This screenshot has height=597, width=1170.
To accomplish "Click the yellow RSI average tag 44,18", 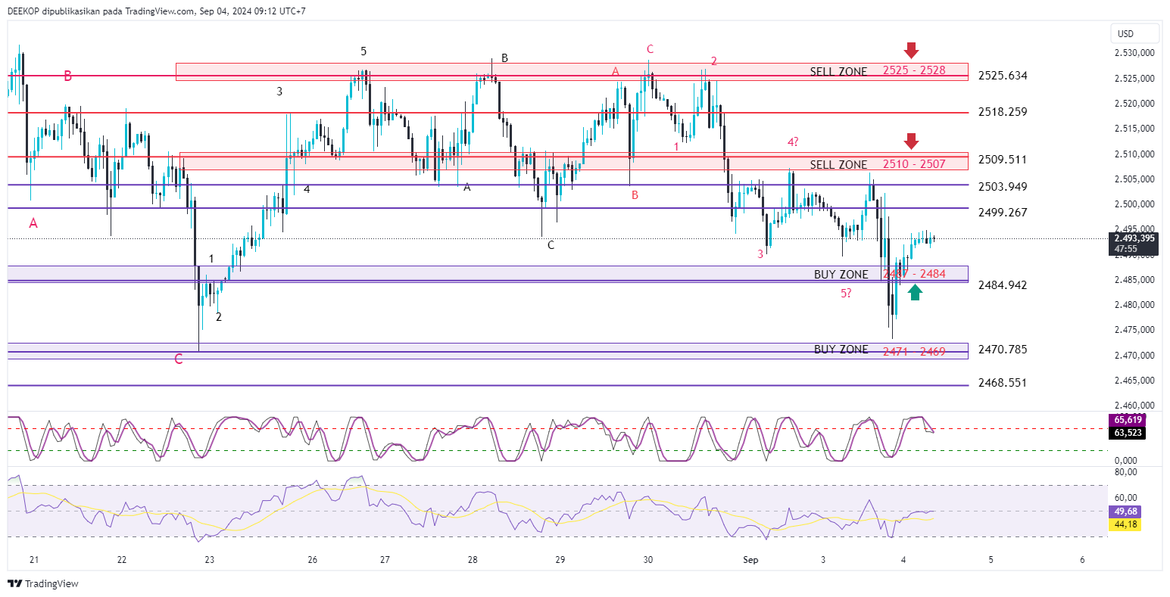I will [1125, 524].
